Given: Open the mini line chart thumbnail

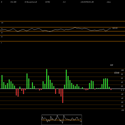Looking at the screenshot, I should 62,120.
